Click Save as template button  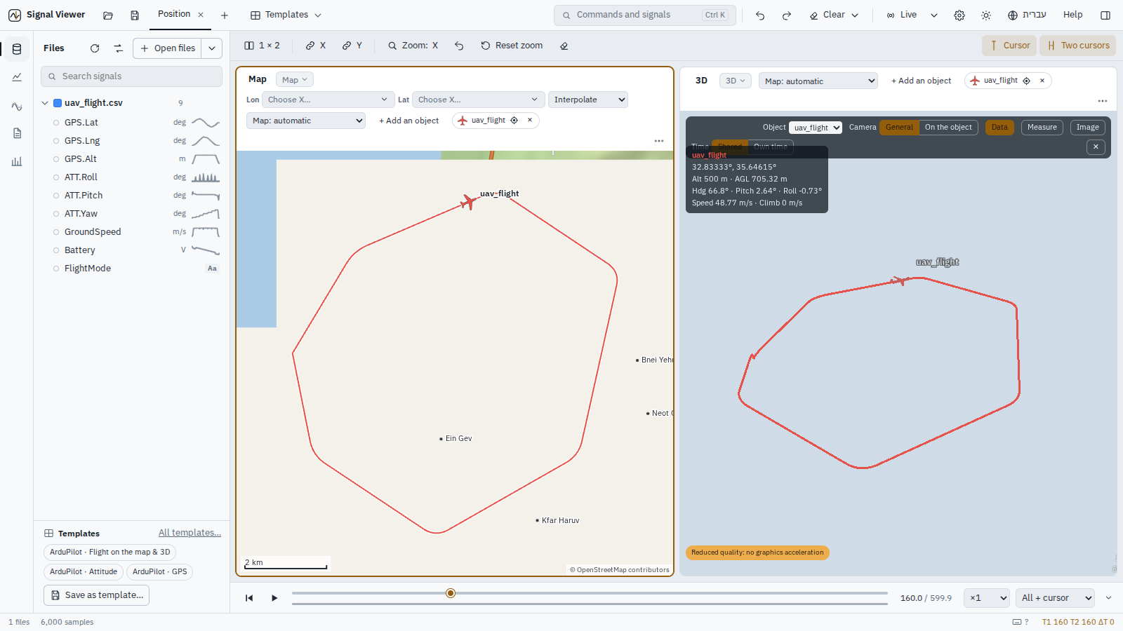point(97,595)
